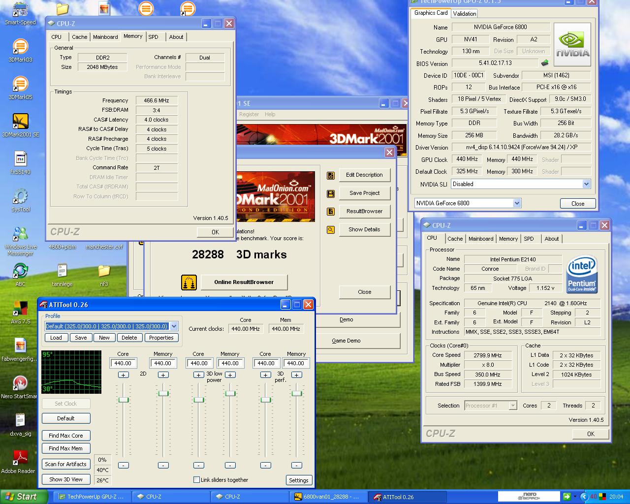Open the Help menu in 3DMark2001 SE
Screen dimensions: 630x504
(270, 114)
